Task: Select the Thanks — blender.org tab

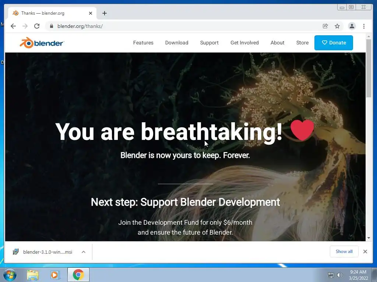Action: (x=52, y=13)
